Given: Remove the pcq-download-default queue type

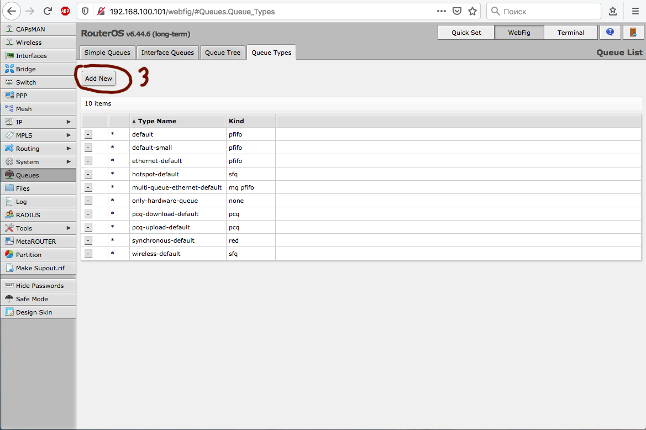Looking at the screenshot, I should pos(88,214).
